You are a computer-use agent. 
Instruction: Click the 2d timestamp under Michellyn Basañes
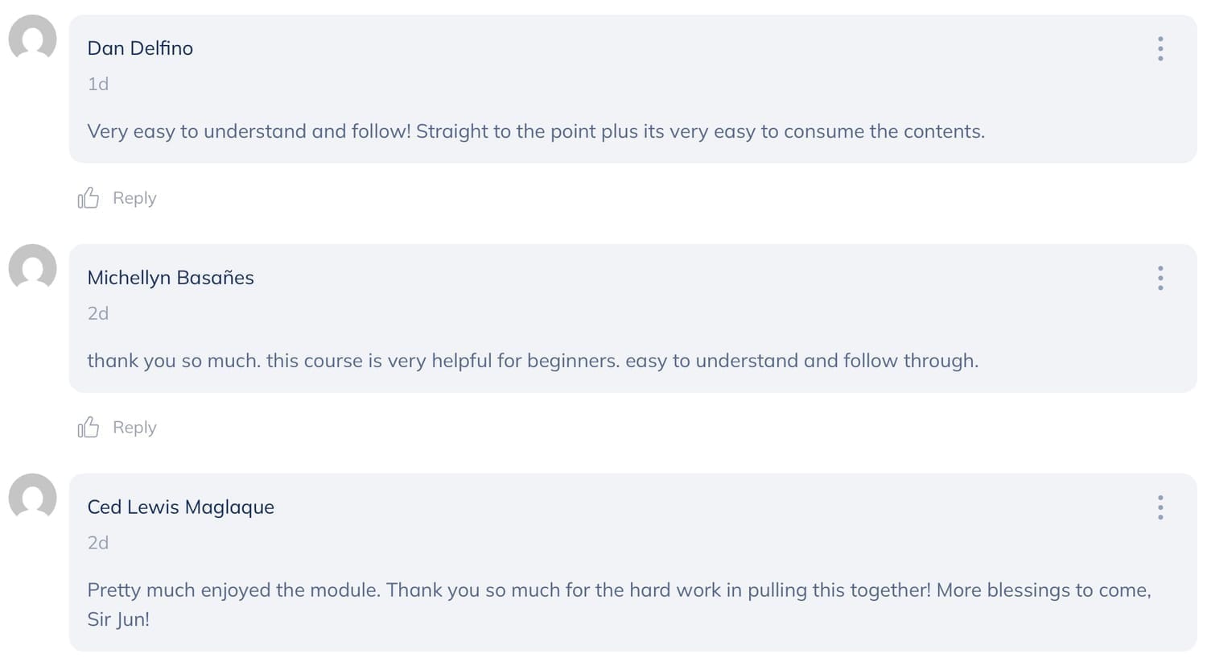pos(98,313)
